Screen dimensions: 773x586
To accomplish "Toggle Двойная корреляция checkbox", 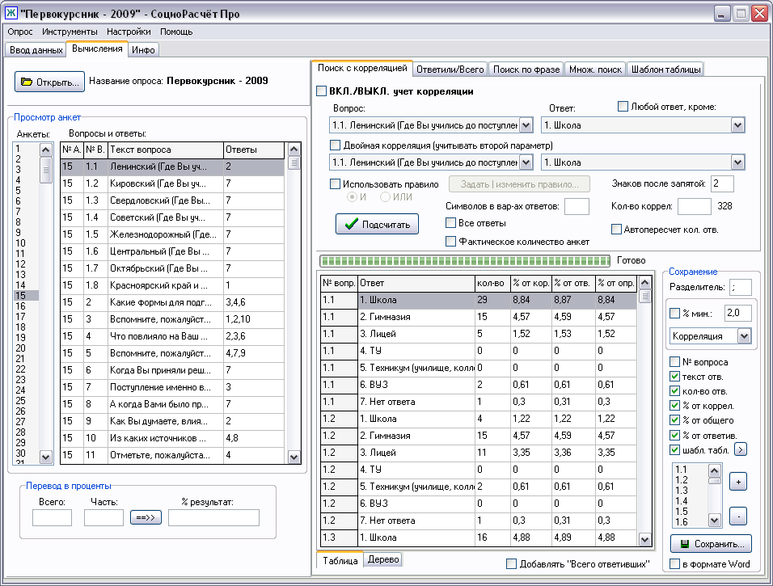I will pos(336,145).
